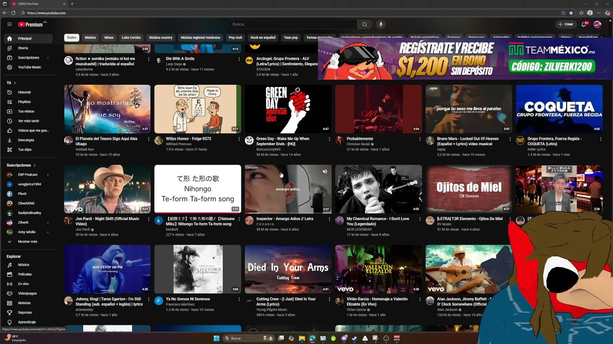This screenshot has width=613, height=344.
Task: Start voice search with microphone
Action: (x=381, y=24)
